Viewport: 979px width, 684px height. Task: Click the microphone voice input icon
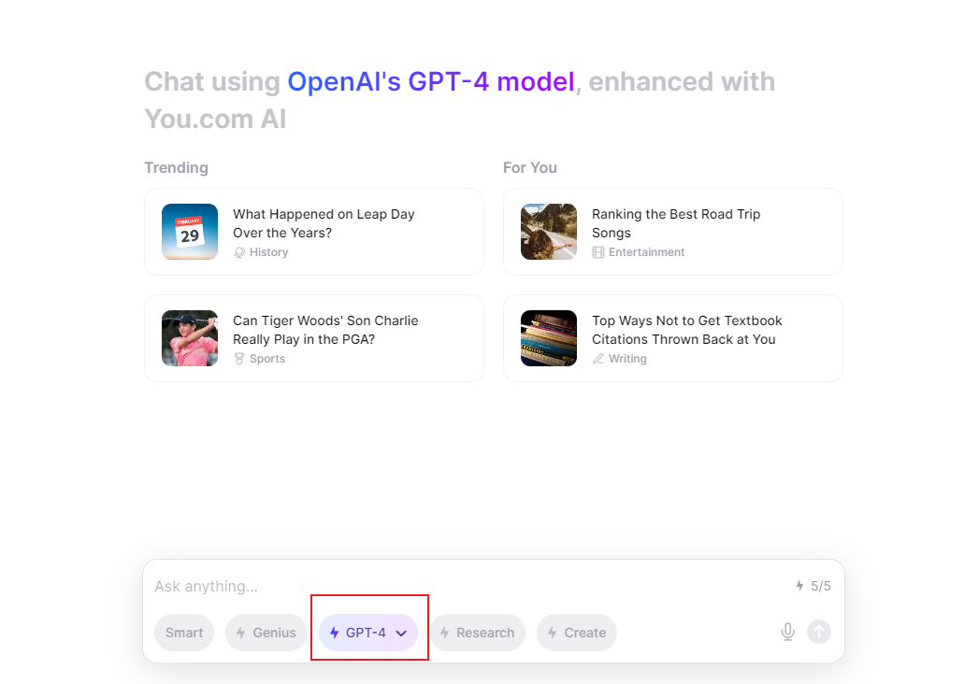click(x=787, y=633)
